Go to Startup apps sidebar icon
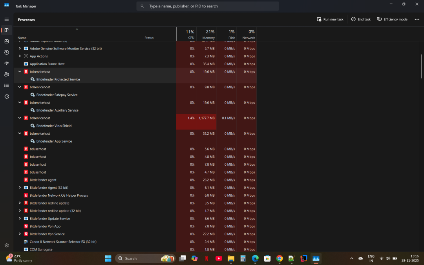This screenshot has width=424, height=265. tap(7, 63)
